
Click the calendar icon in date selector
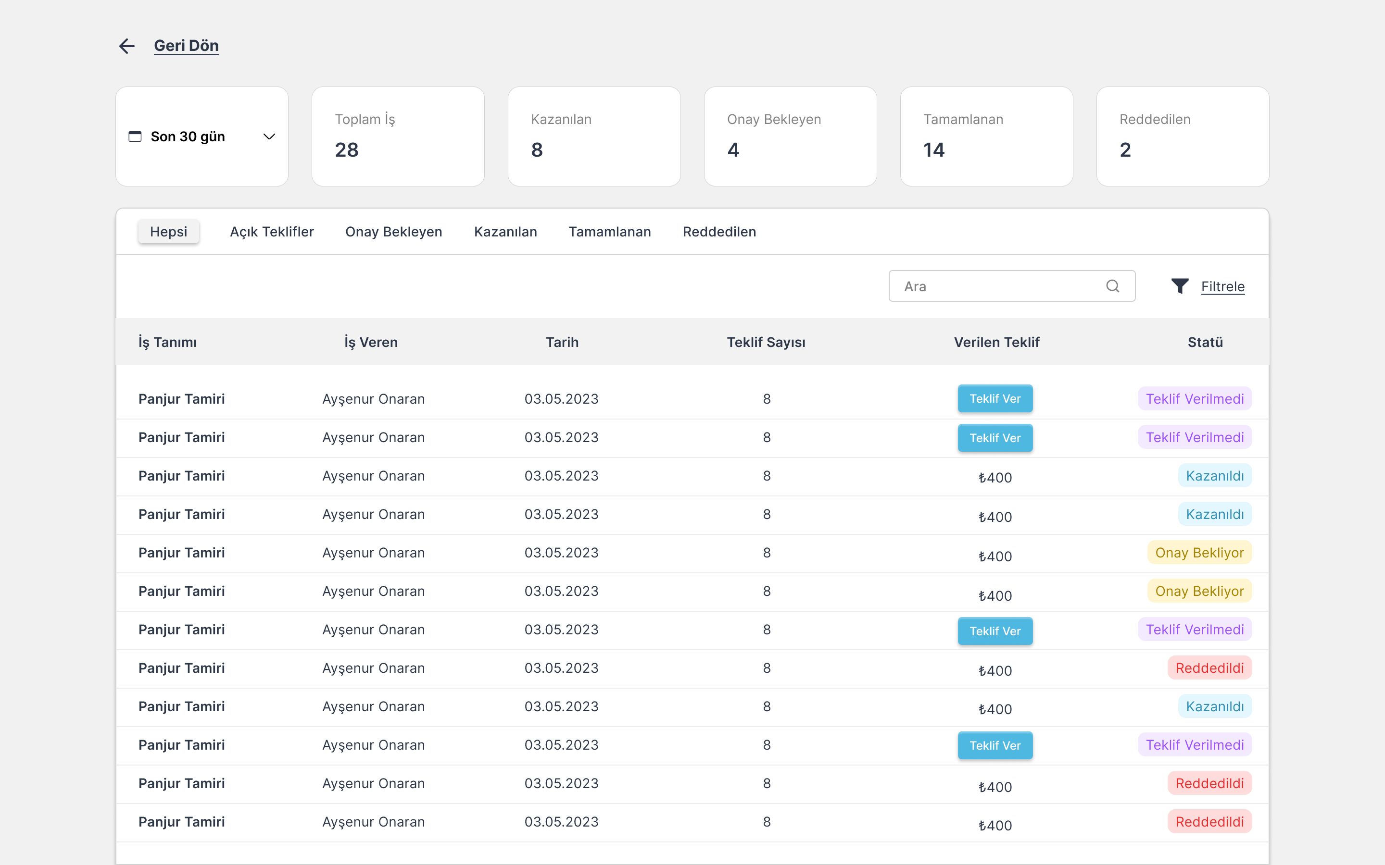click(x=135, y=137)
